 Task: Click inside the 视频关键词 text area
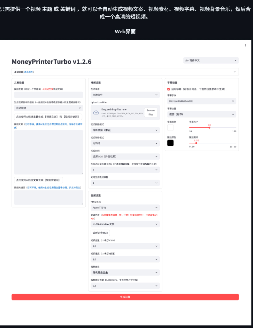click(x=49, y=197)
